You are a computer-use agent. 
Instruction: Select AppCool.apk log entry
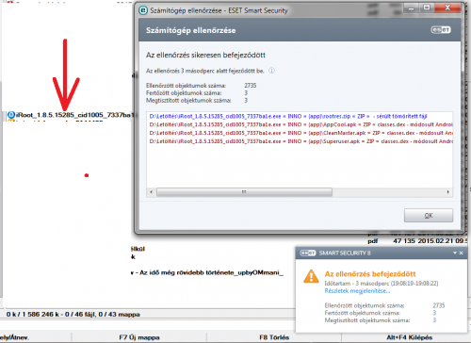click(300, 124)
